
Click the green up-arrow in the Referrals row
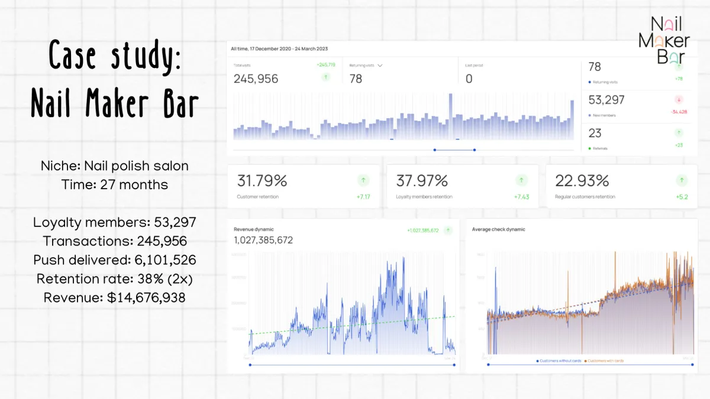point(679,133)
